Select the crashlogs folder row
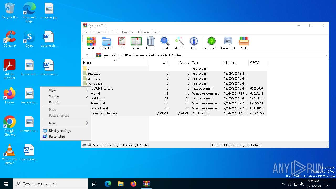This screenshot has height=189, width=336. coord(174,78)
